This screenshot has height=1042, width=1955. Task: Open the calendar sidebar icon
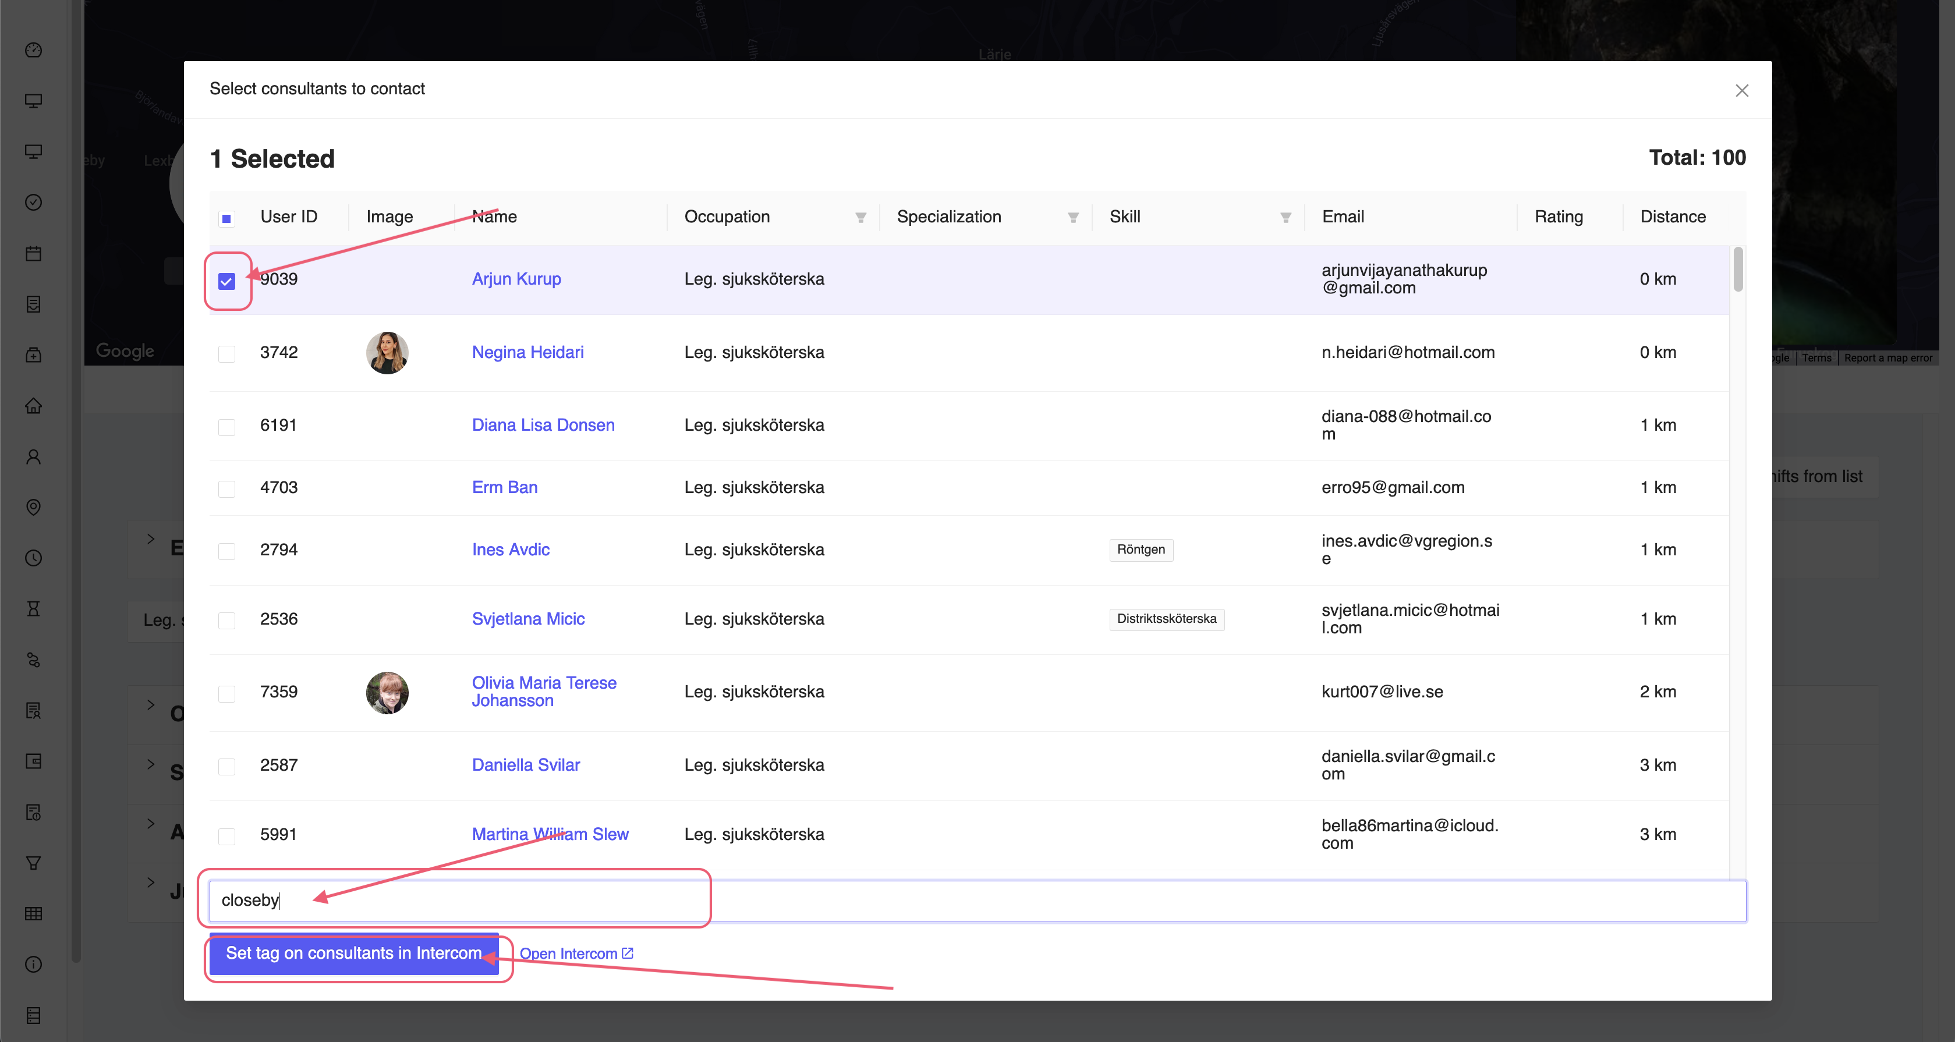click(x=33, y=253)
